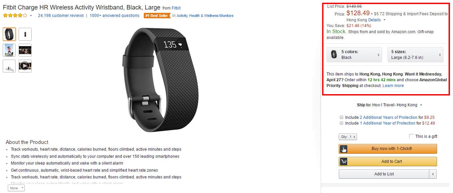Screen dimensions: 453x193
Task: Play the product video thumbnail
Action: click(25, 66)
